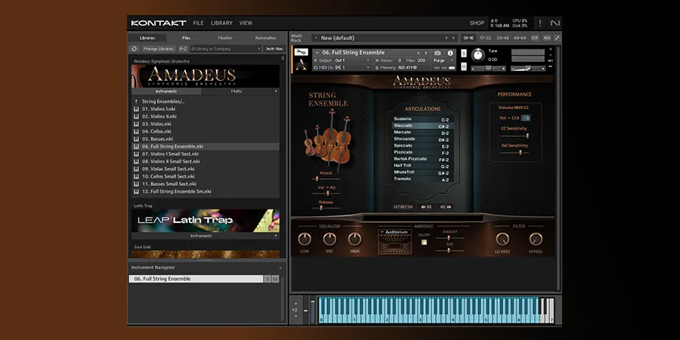This screenshot has width=680, height=340.
Task: Toggle A-Z library sorting
Action: [183, 49]
